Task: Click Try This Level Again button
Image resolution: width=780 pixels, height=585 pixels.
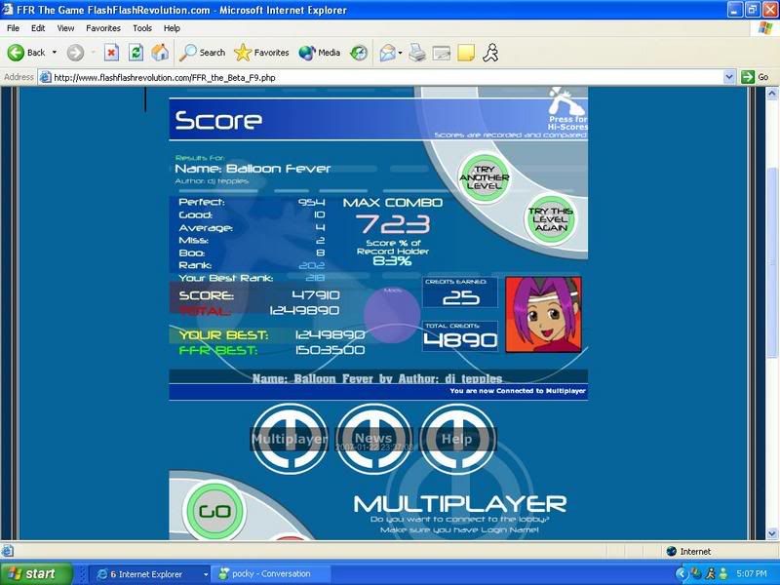Action: pos(550,219)
